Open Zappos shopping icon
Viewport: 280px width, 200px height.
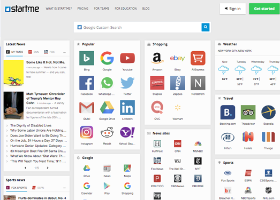click(178, 83)
